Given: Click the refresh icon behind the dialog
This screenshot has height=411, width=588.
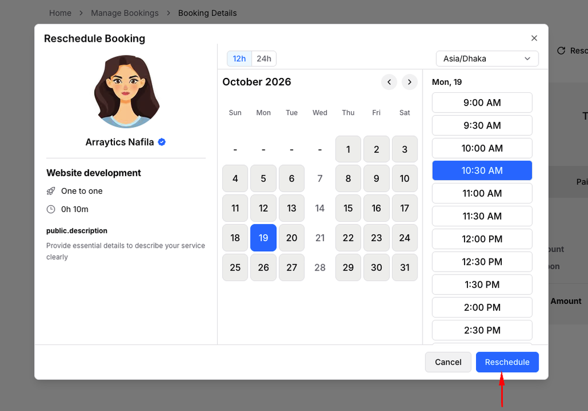Looking at the screenshot, I should click(561, 50).
